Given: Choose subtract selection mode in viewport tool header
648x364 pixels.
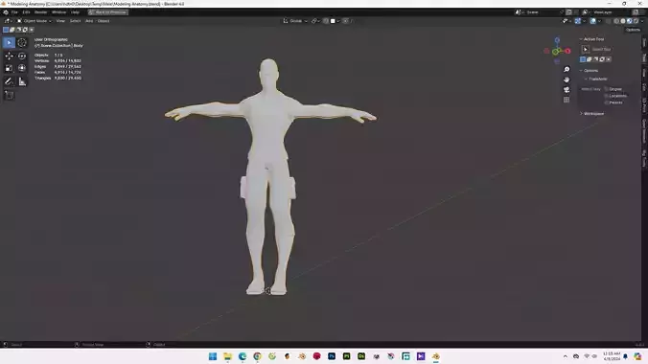Looking at the screenshot, I should click(x=18, y=30).
